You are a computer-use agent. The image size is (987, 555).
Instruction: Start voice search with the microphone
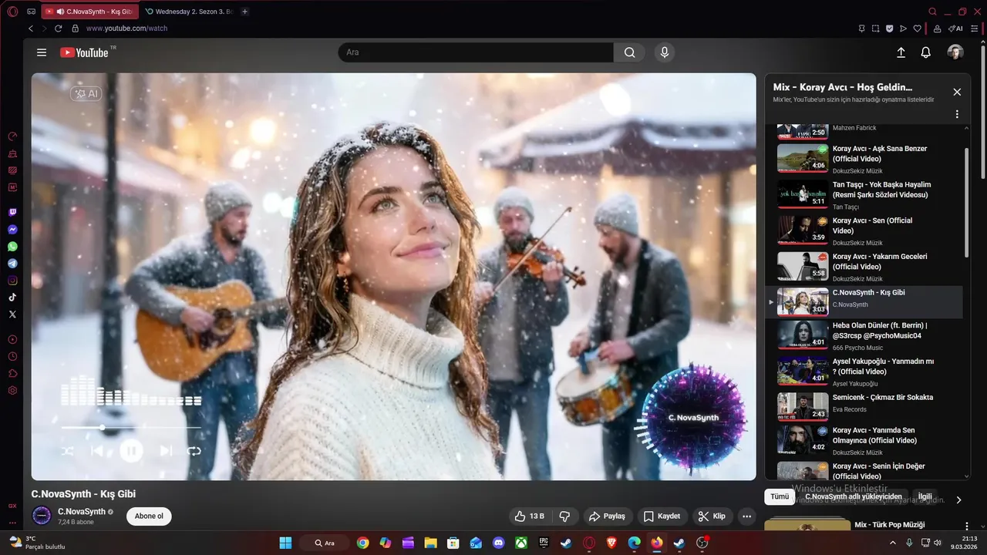click(x=665, y=52)
